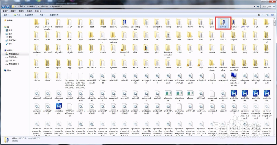The image size is (277, 145).
Task: Expand path arrow after System32
Action: pyautogui.click(x=62, y=7)
